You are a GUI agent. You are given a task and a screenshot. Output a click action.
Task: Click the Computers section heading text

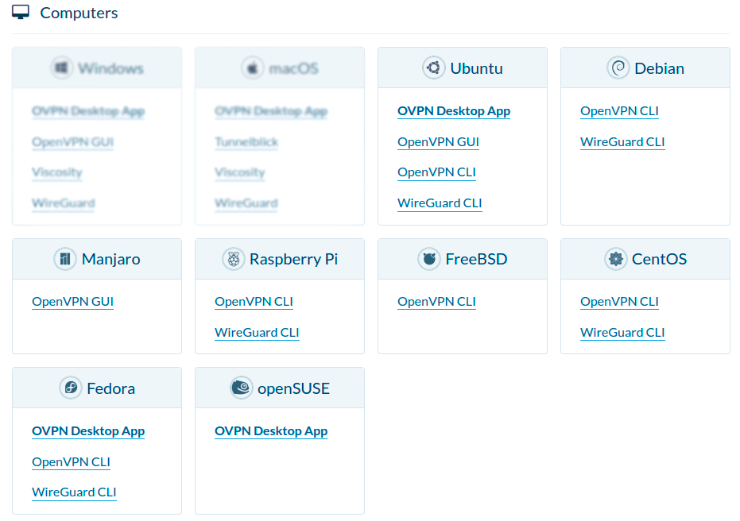pyautogui.click(x=79, y=13)
